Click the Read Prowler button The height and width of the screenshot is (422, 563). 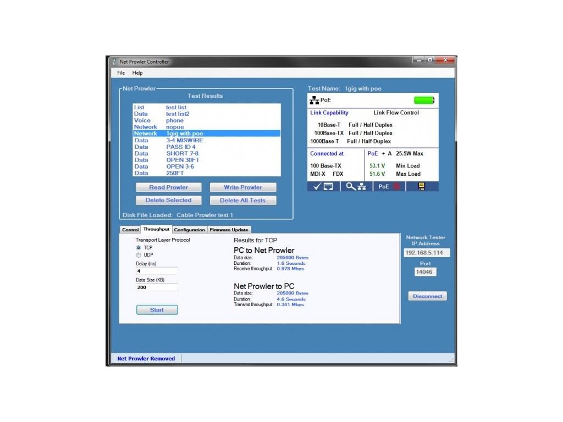(x=168, y=187)
